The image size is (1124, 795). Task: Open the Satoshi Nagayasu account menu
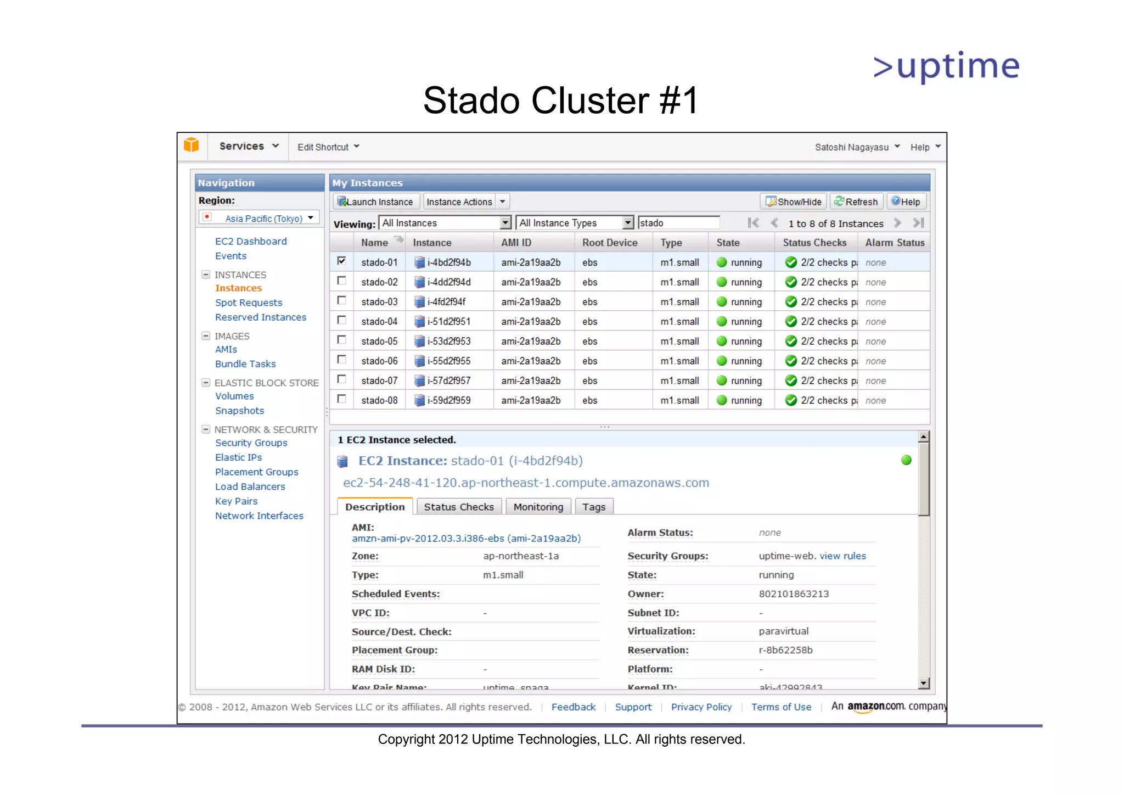857,147
